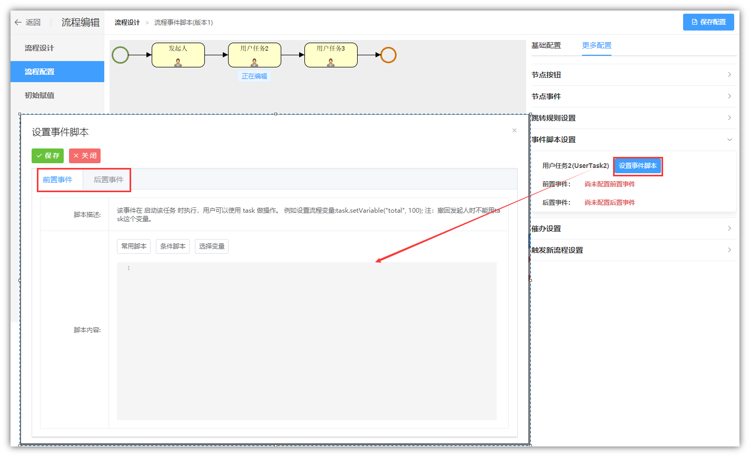Click the 流程设计 breadcrumb link

pyautogui.click(x=127, y=23)
